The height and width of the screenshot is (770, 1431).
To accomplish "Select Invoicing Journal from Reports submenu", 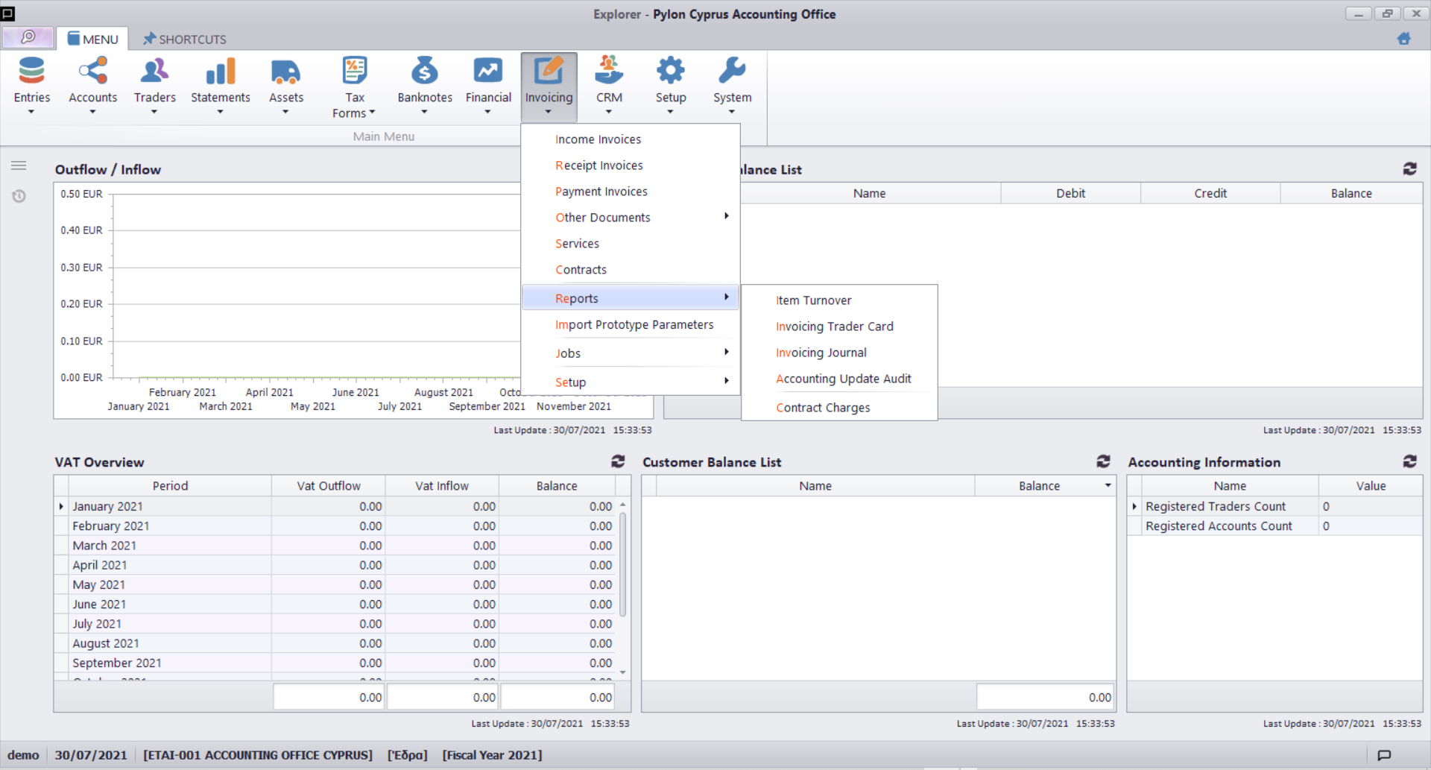I will 821,353.
